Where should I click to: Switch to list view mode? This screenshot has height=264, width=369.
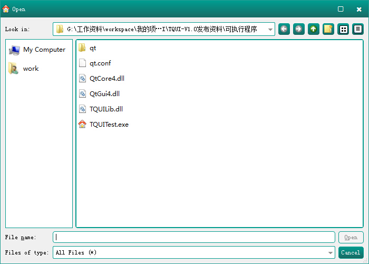pos(343,29)
